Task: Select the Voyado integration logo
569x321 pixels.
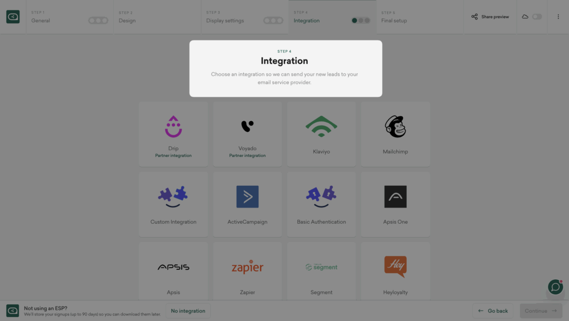Action: pos(247,126)
